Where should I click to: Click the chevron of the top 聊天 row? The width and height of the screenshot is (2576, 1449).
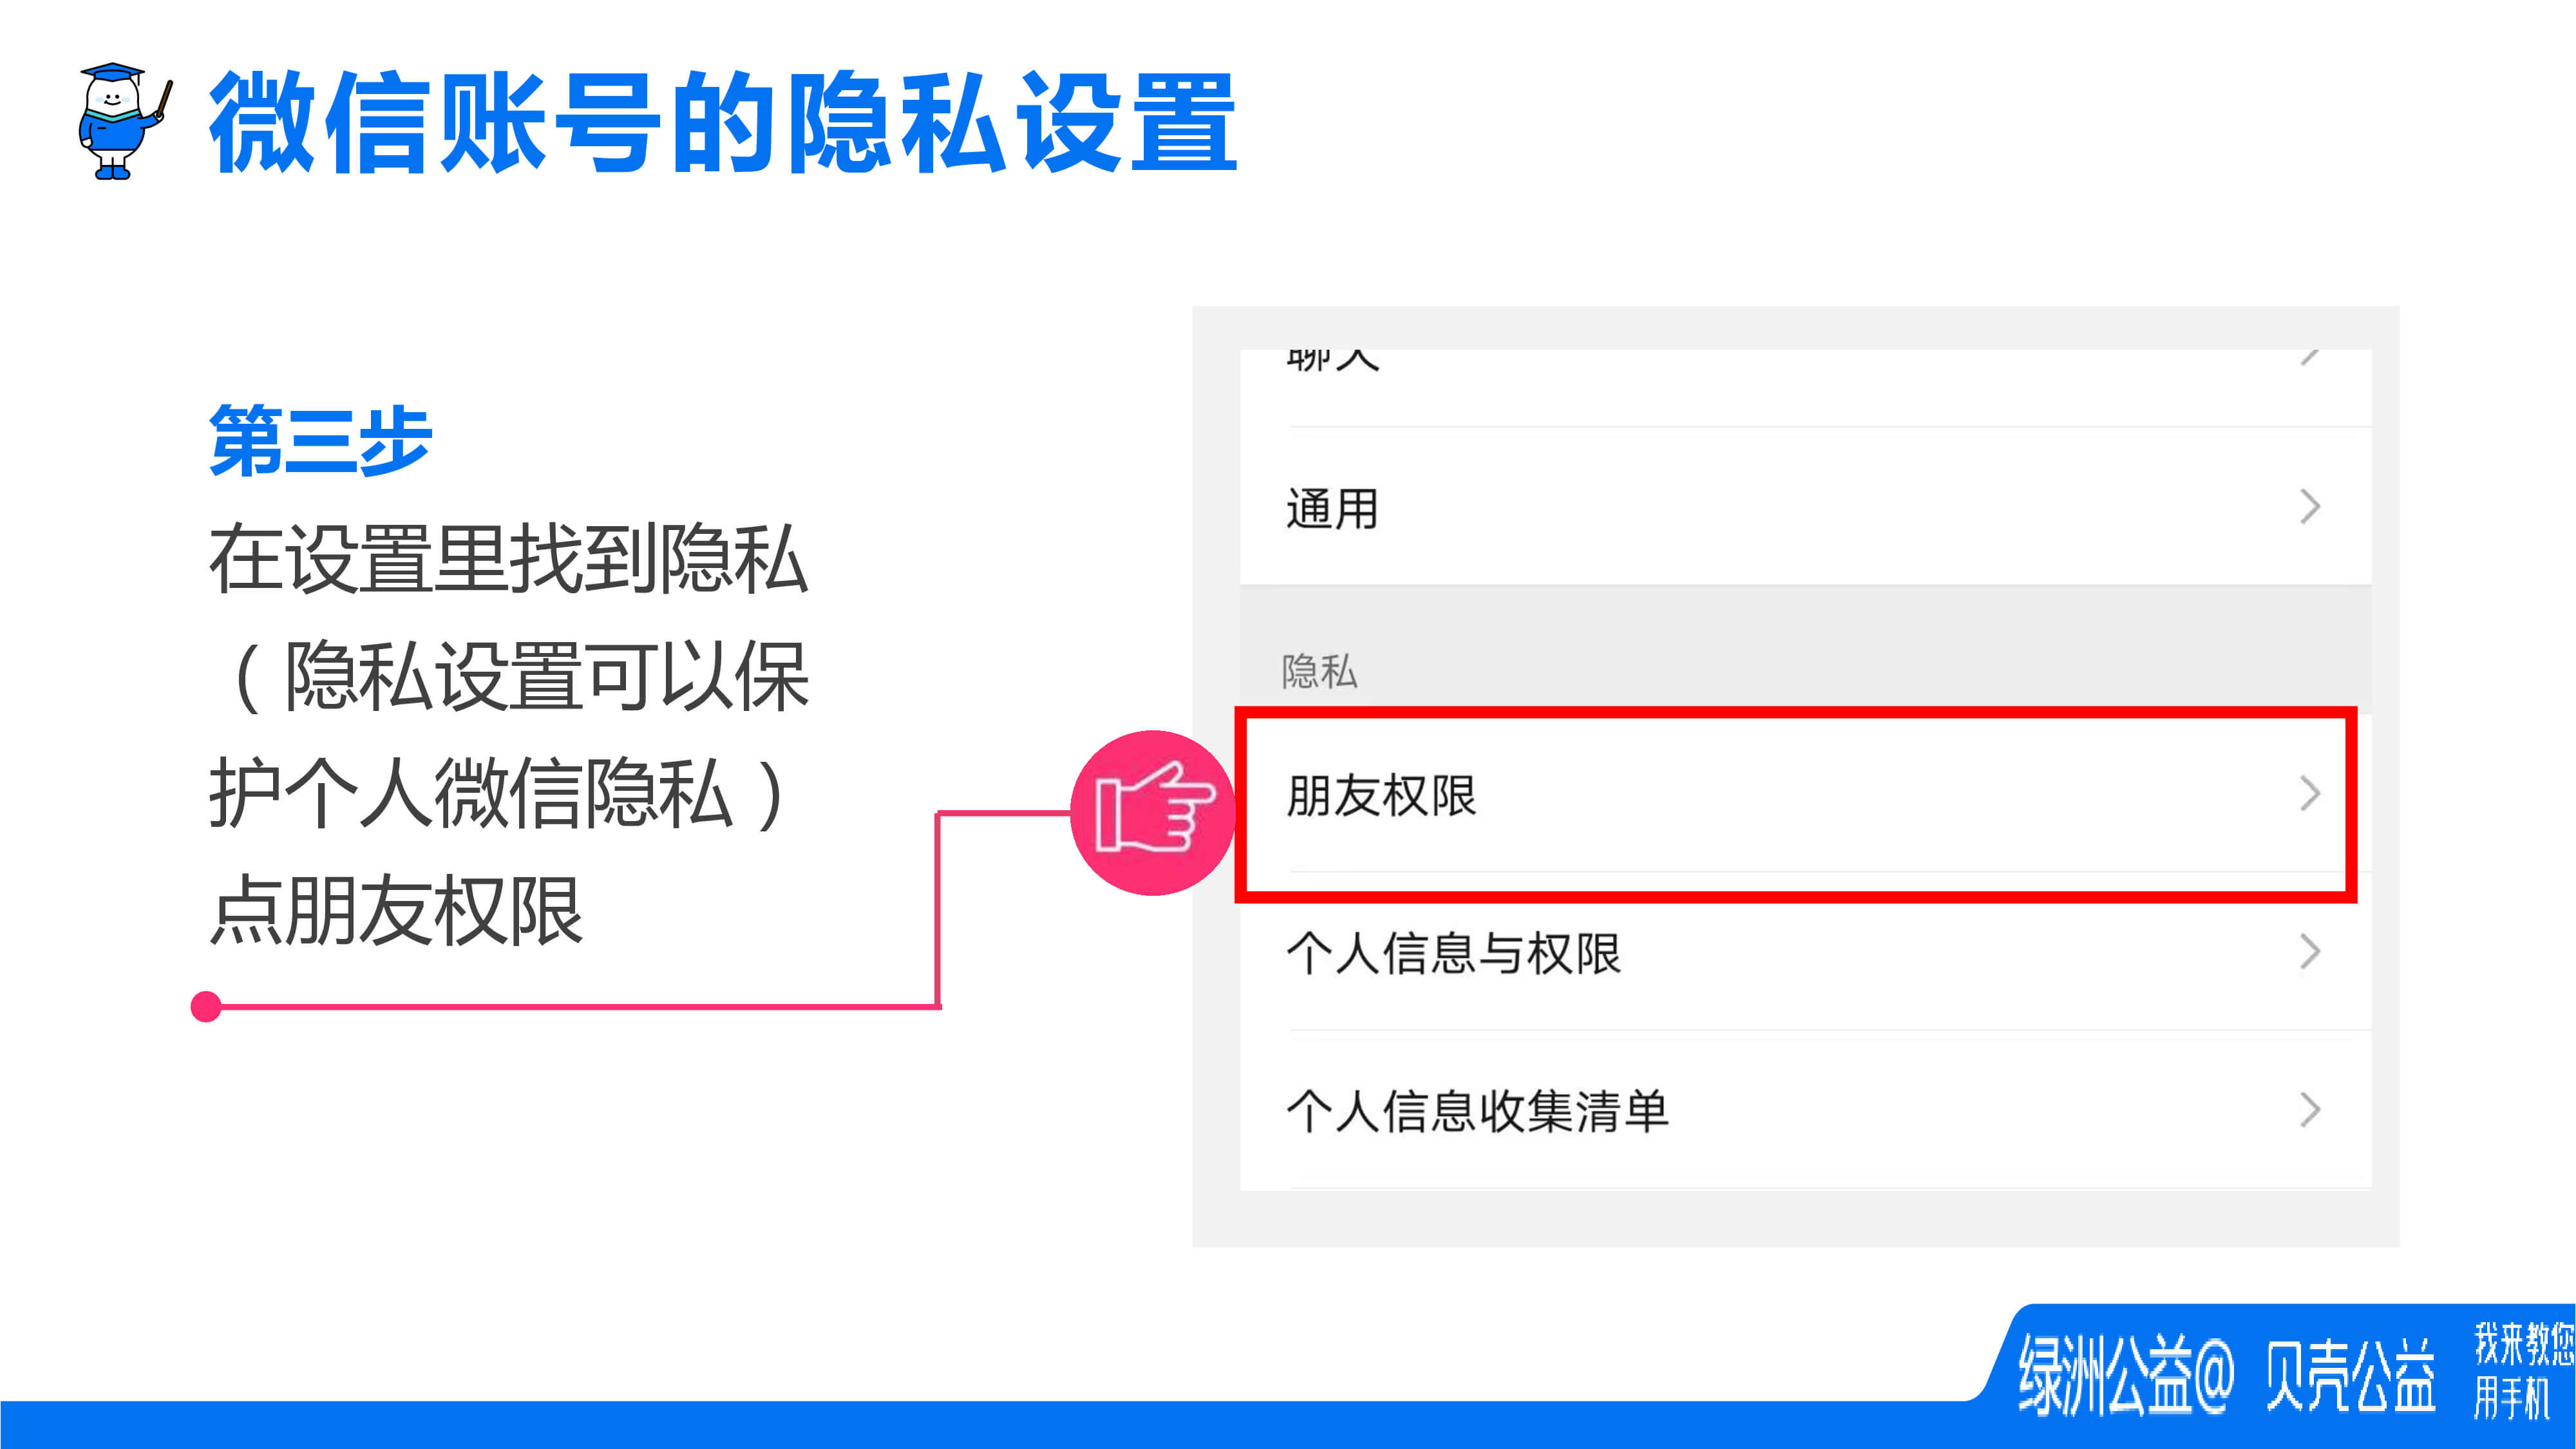tap(2309, 357)
